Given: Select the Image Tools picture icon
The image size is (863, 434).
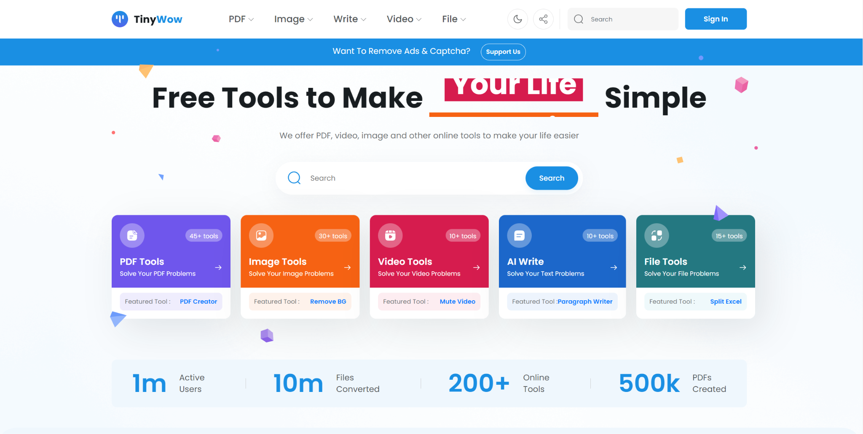Looking at the screenshot, I should click(x=261, y=236).
